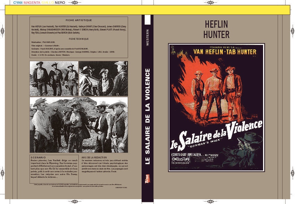This screenshot has height=204, width=295.
Task: Select the FICHE ARTISTIQUE heading
Action: point(79,20)
